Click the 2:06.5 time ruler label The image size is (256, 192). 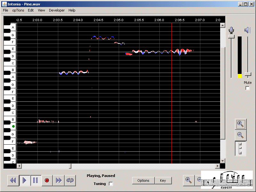click(180, 20)
